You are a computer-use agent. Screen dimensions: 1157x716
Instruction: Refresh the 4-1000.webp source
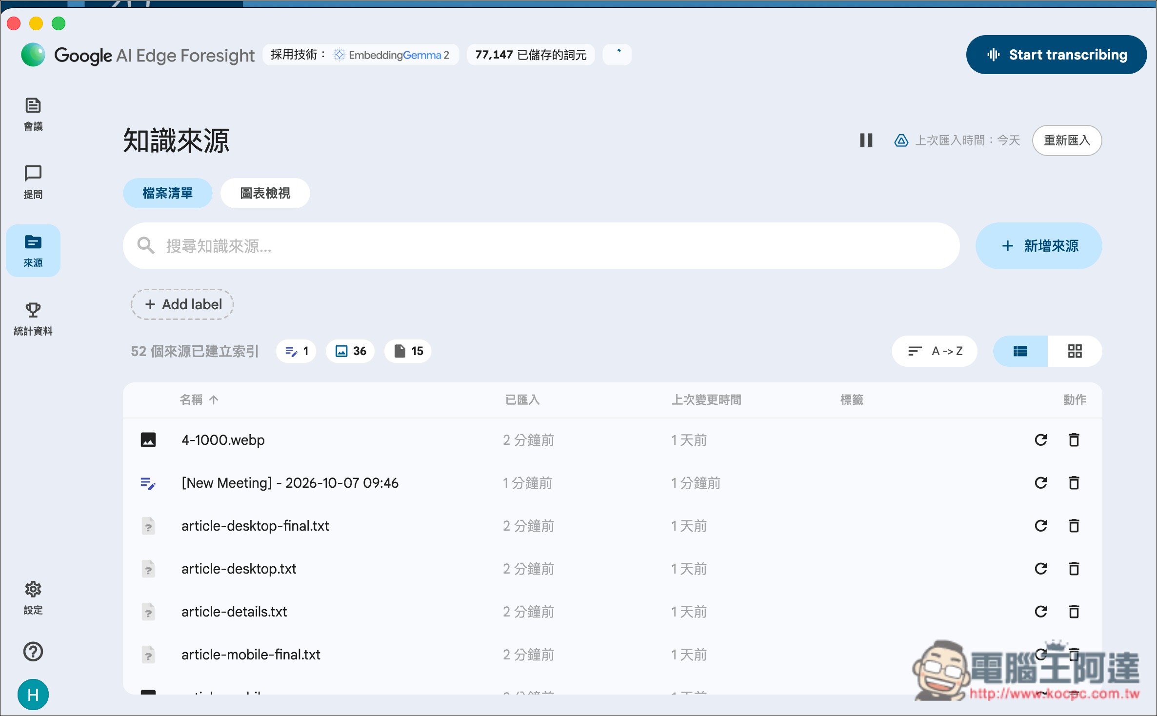pyautogui.click(x=1041, y=440)
